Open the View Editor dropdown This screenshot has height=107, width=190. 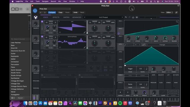click(170, 12)
